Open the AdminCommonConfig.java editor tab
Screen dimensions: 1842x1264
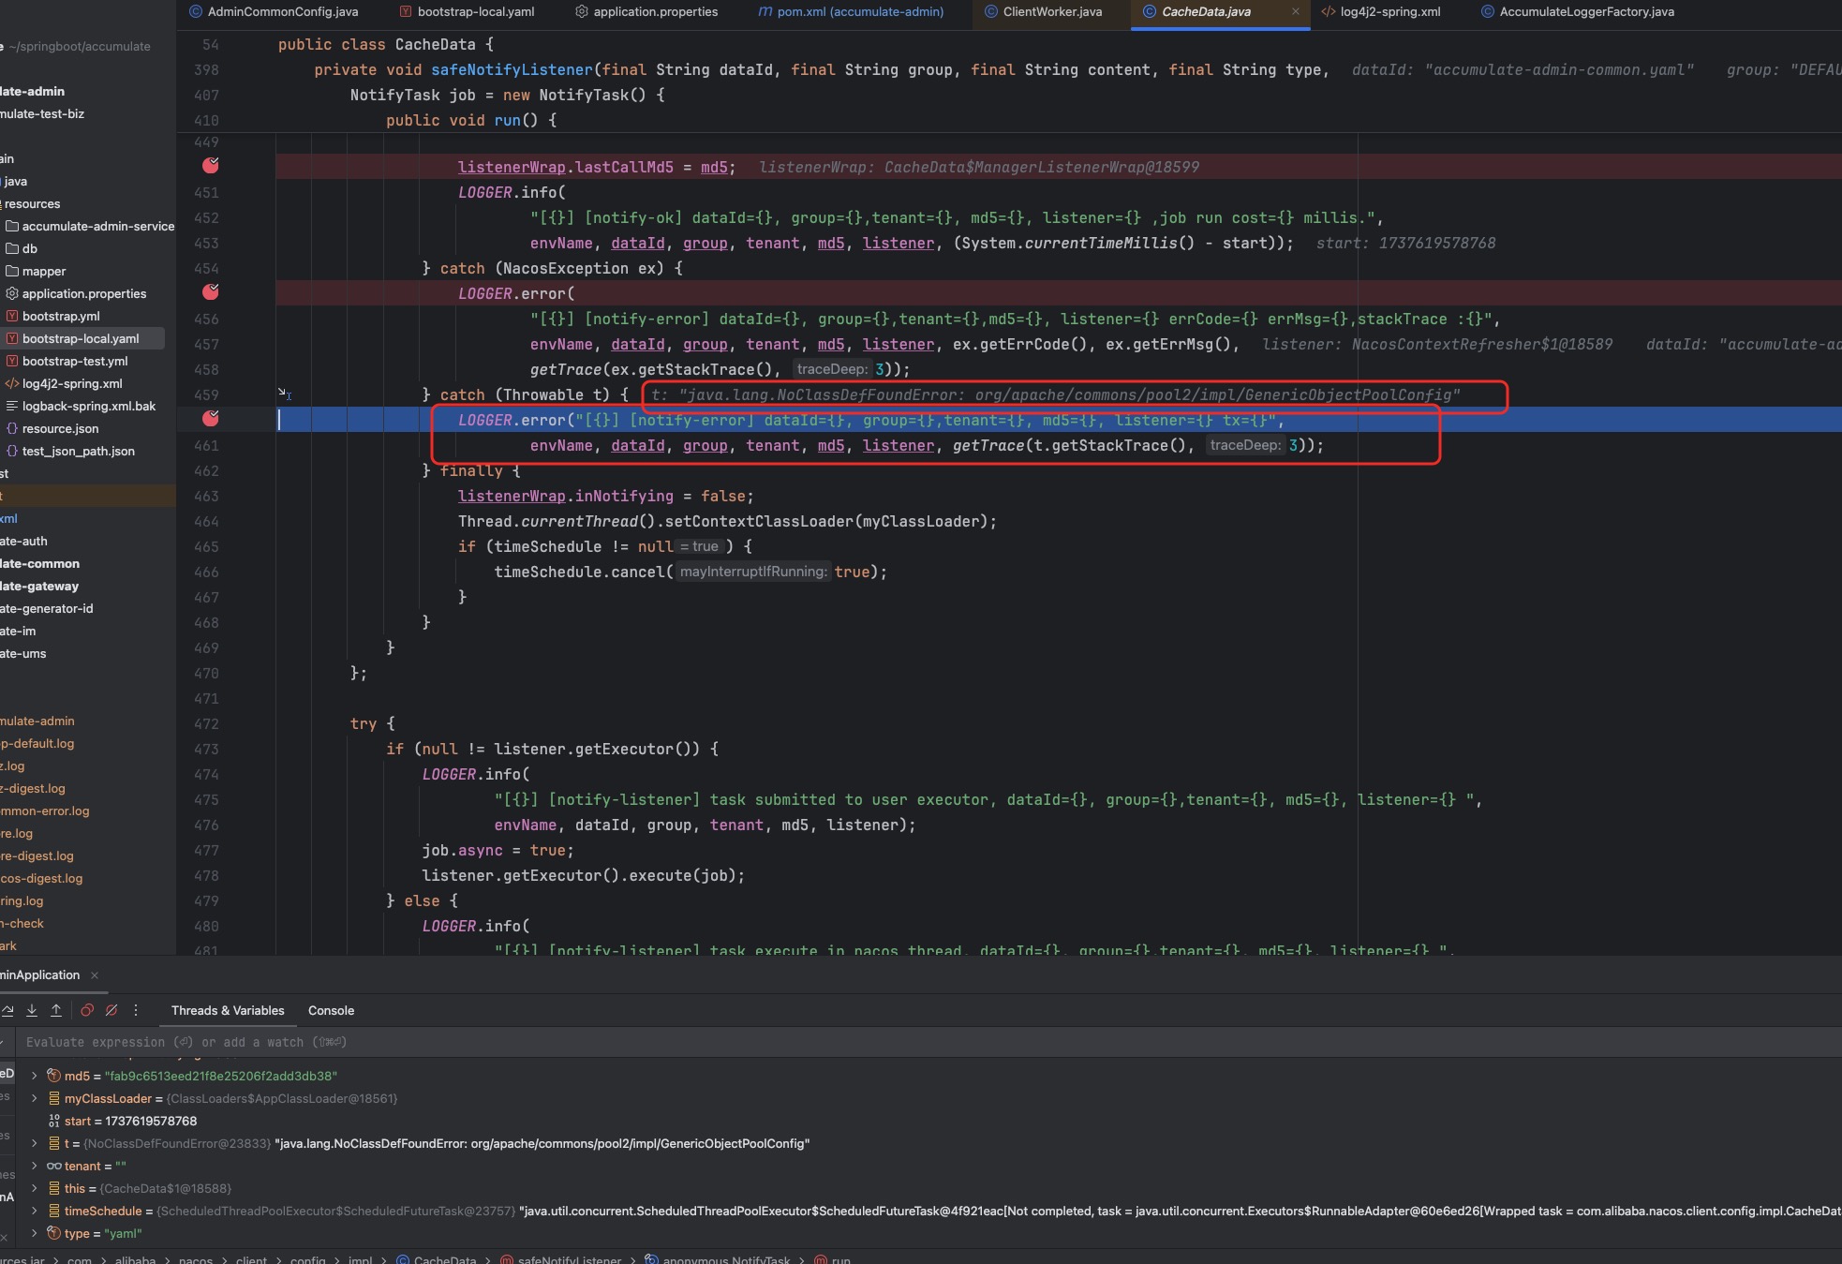[274, 12]
